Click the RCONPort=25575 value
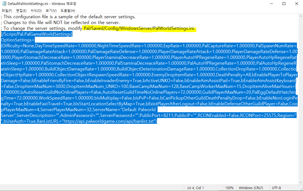Viewport: 303px width, 191px height. (258, 115)
